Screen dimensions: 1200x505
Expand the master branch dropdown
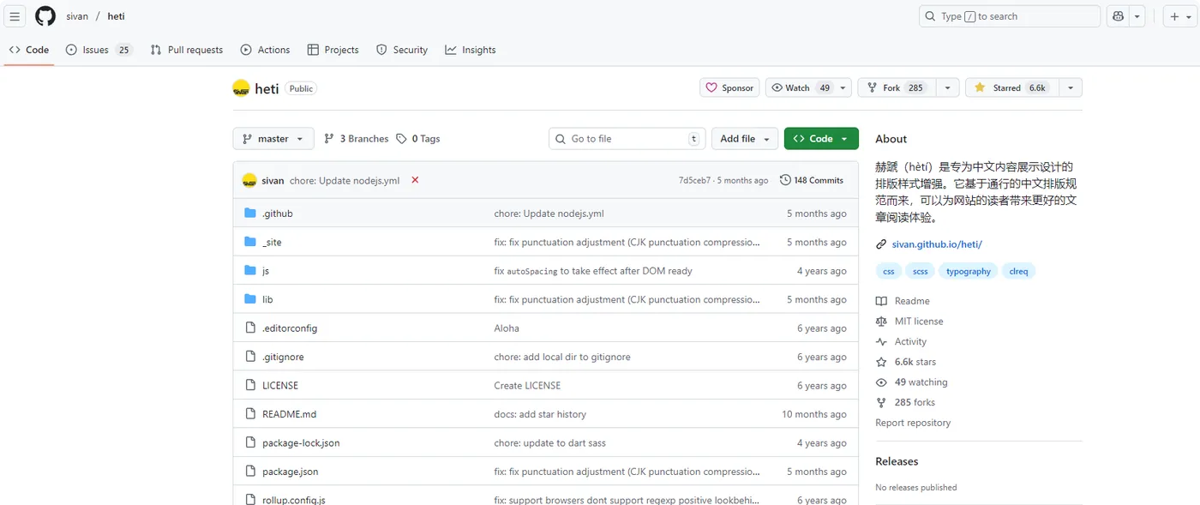273,139
